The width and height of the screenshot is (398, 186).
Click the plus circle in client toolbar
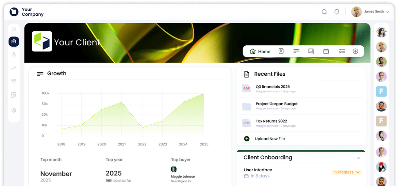click(x=356, y=51)
